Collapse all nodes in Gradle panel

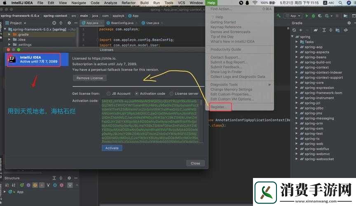(330, 30)
